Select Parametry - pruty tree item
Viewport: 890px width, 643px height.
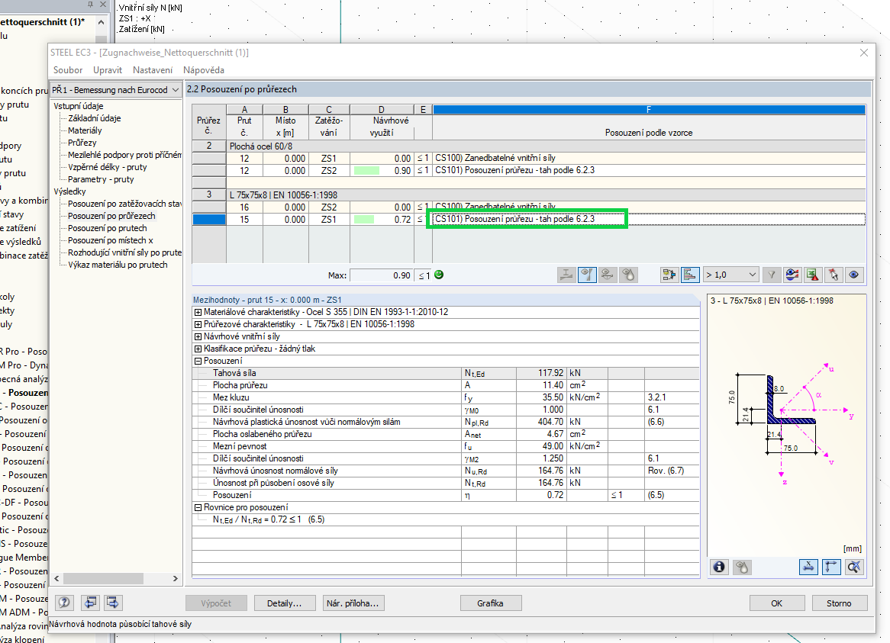coord(101,179)
